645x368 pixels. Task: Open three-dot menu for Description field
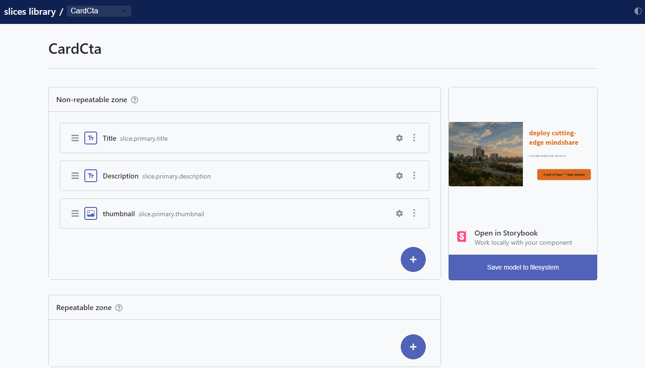[414, 176]
